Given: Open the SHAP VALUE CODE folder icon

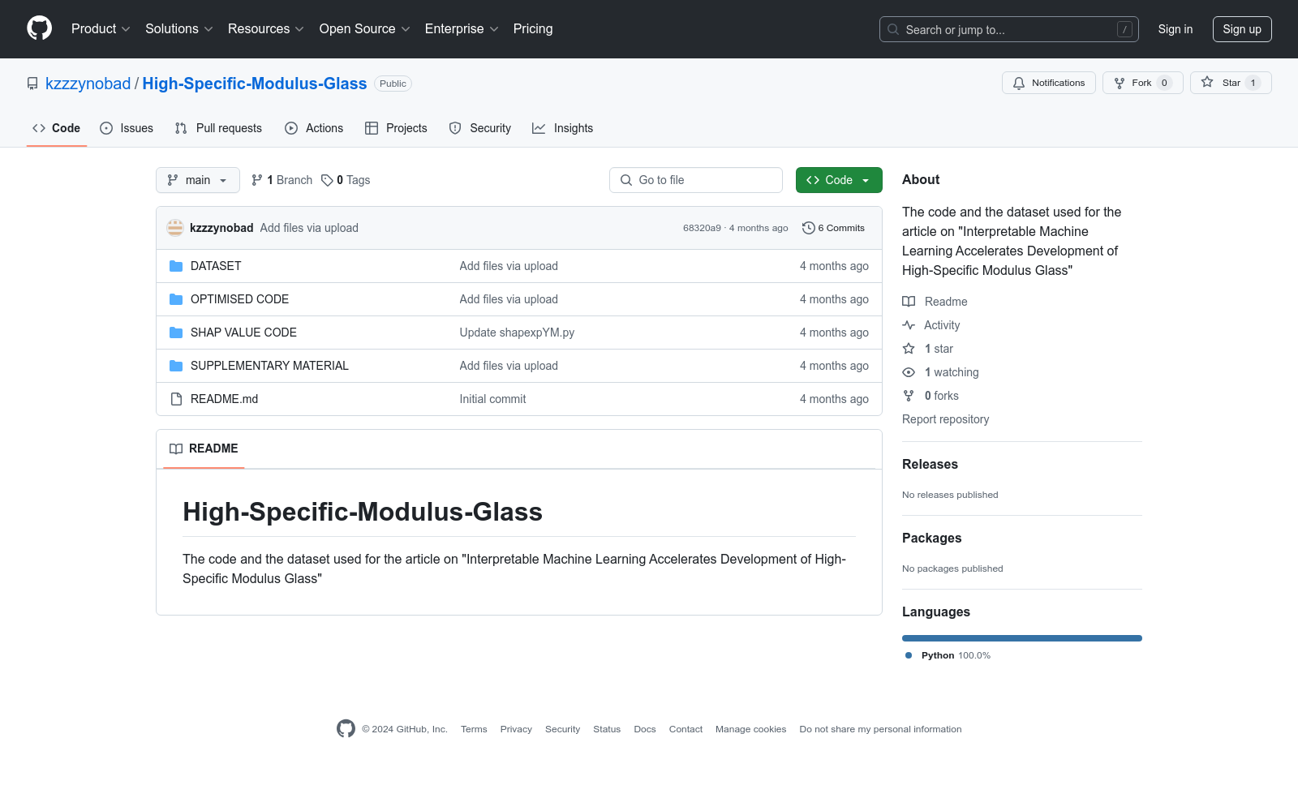Looking at the screenshot, I should click(176, 333).
